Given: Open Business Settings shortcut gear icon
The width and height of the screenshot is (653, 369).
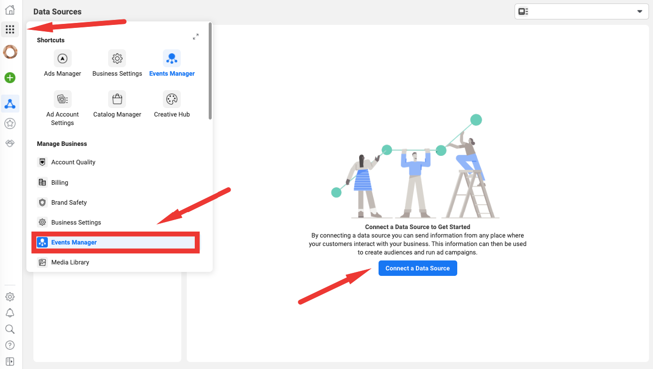Looking at the screenshot, I should click(x=117, y=58).
